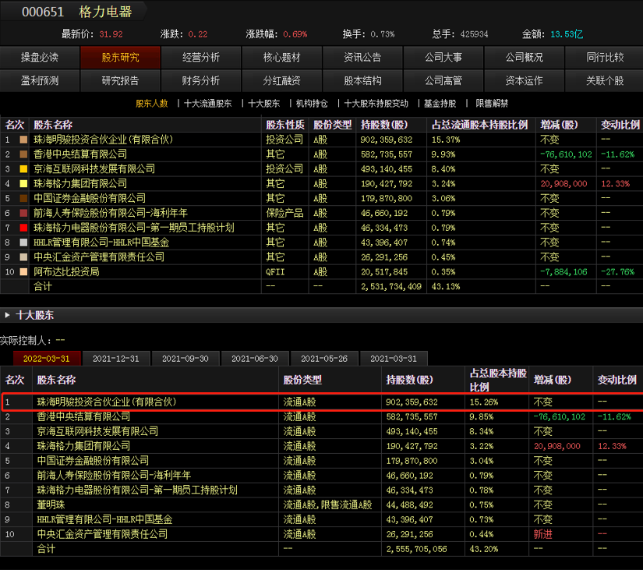This screenshot has height=570, width=643.
Task: Select the 股东研究 tab
Action: tap(120, 57)
